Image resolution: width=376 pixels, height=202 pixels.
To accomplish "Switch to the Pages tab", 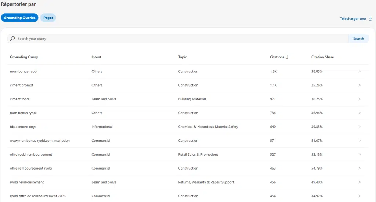I will click(48, 18).
